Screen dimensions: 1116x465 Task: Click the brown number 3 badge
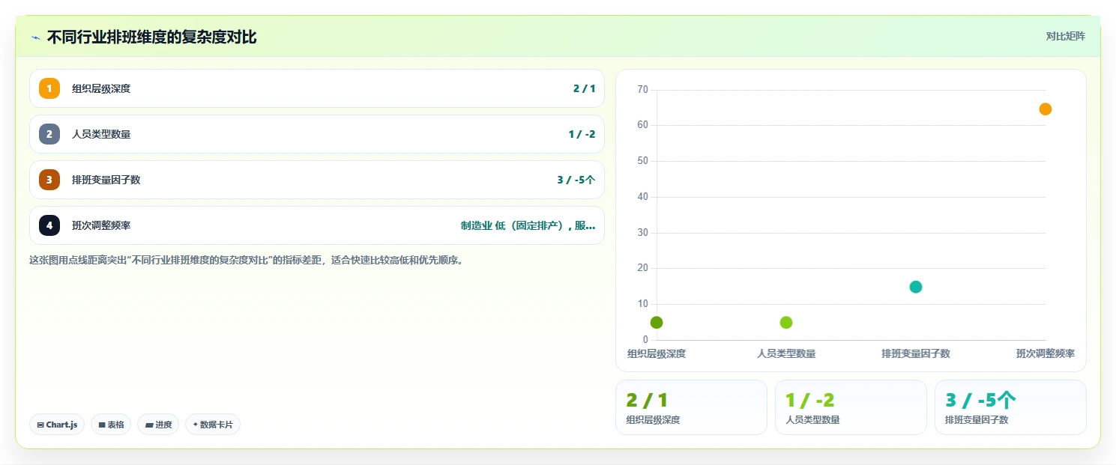49,180
